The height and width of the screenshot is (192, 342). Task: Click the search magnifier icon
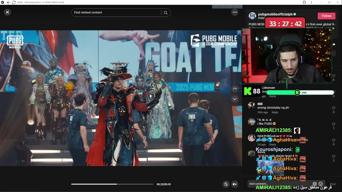166,13
